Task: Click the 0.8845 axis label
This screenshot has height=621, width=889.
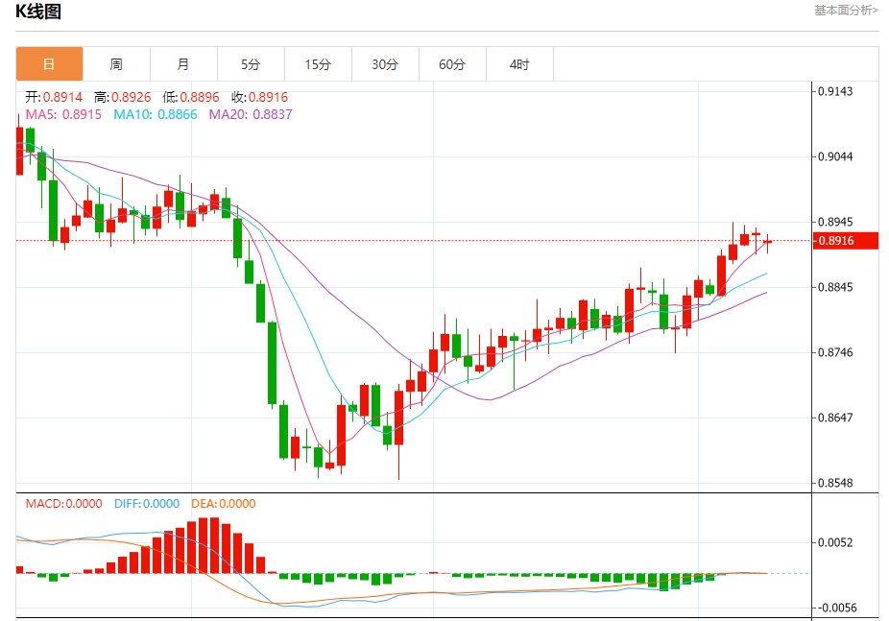Action: pyautogui.click(x=835, y=287)
